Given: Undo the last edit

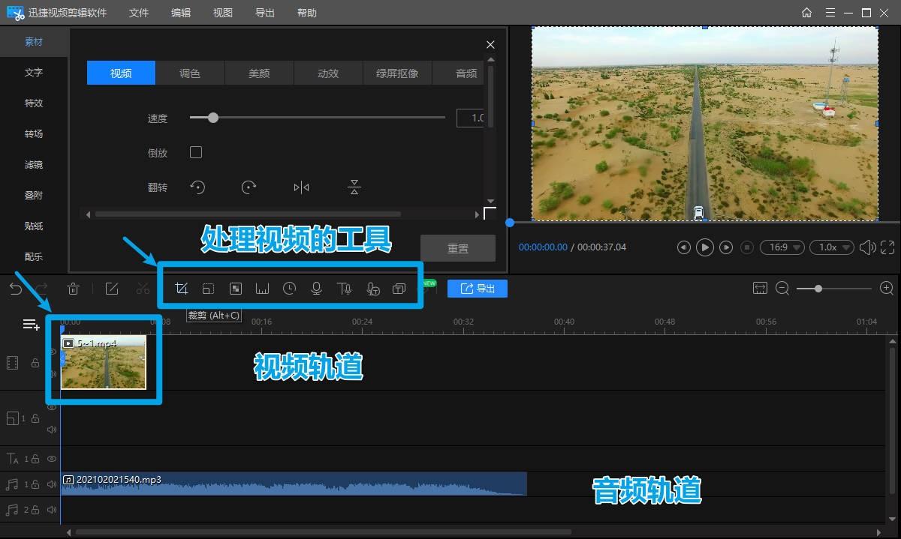Looking at the screenshot, I should point(16,289).
